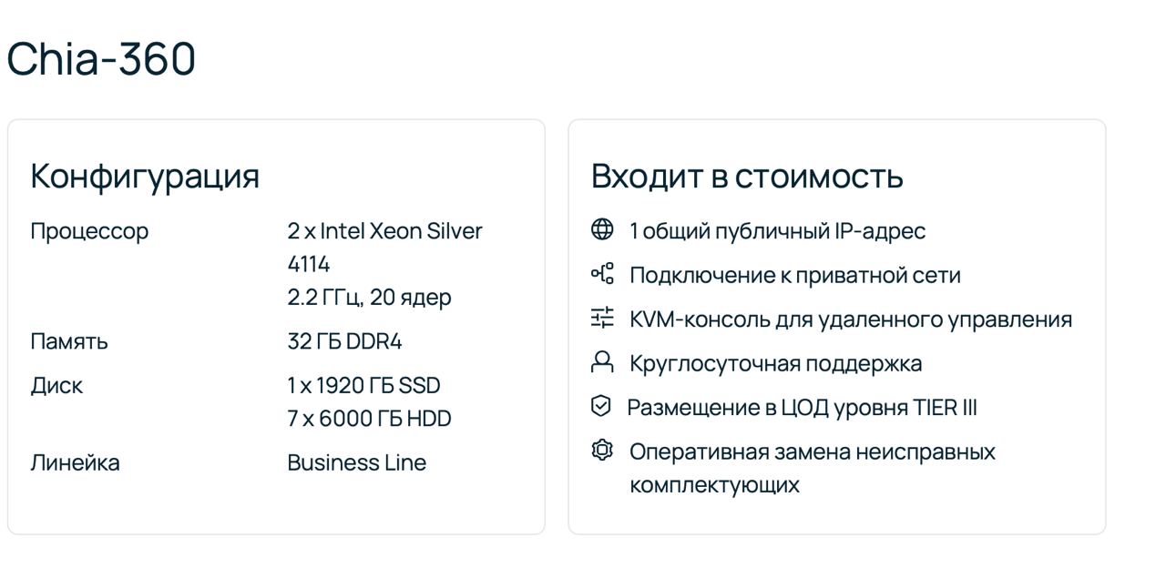Click the Business Line value
This screenshot has height=578, width=1166.
tap(356, 462)
